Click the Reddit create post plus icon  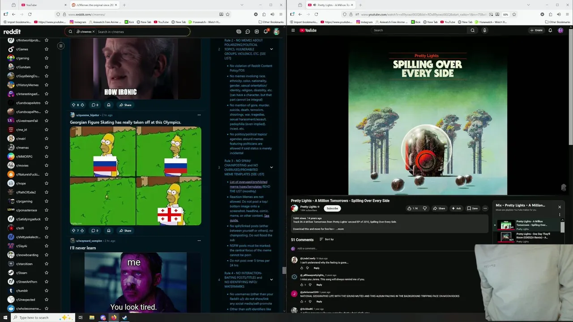(x=257, y=32)
